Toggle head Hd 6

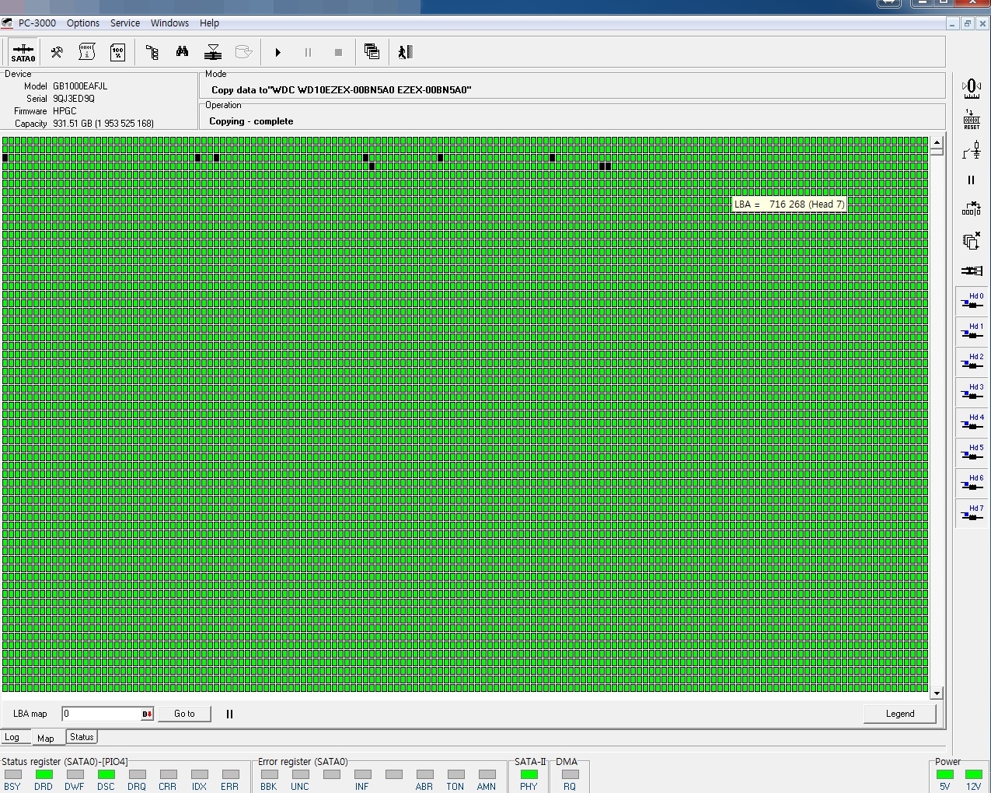(972, 482)
